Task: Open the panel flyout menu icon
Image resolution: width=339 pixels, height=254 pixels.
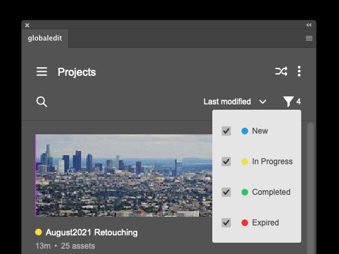Action: tap(309, 39)
